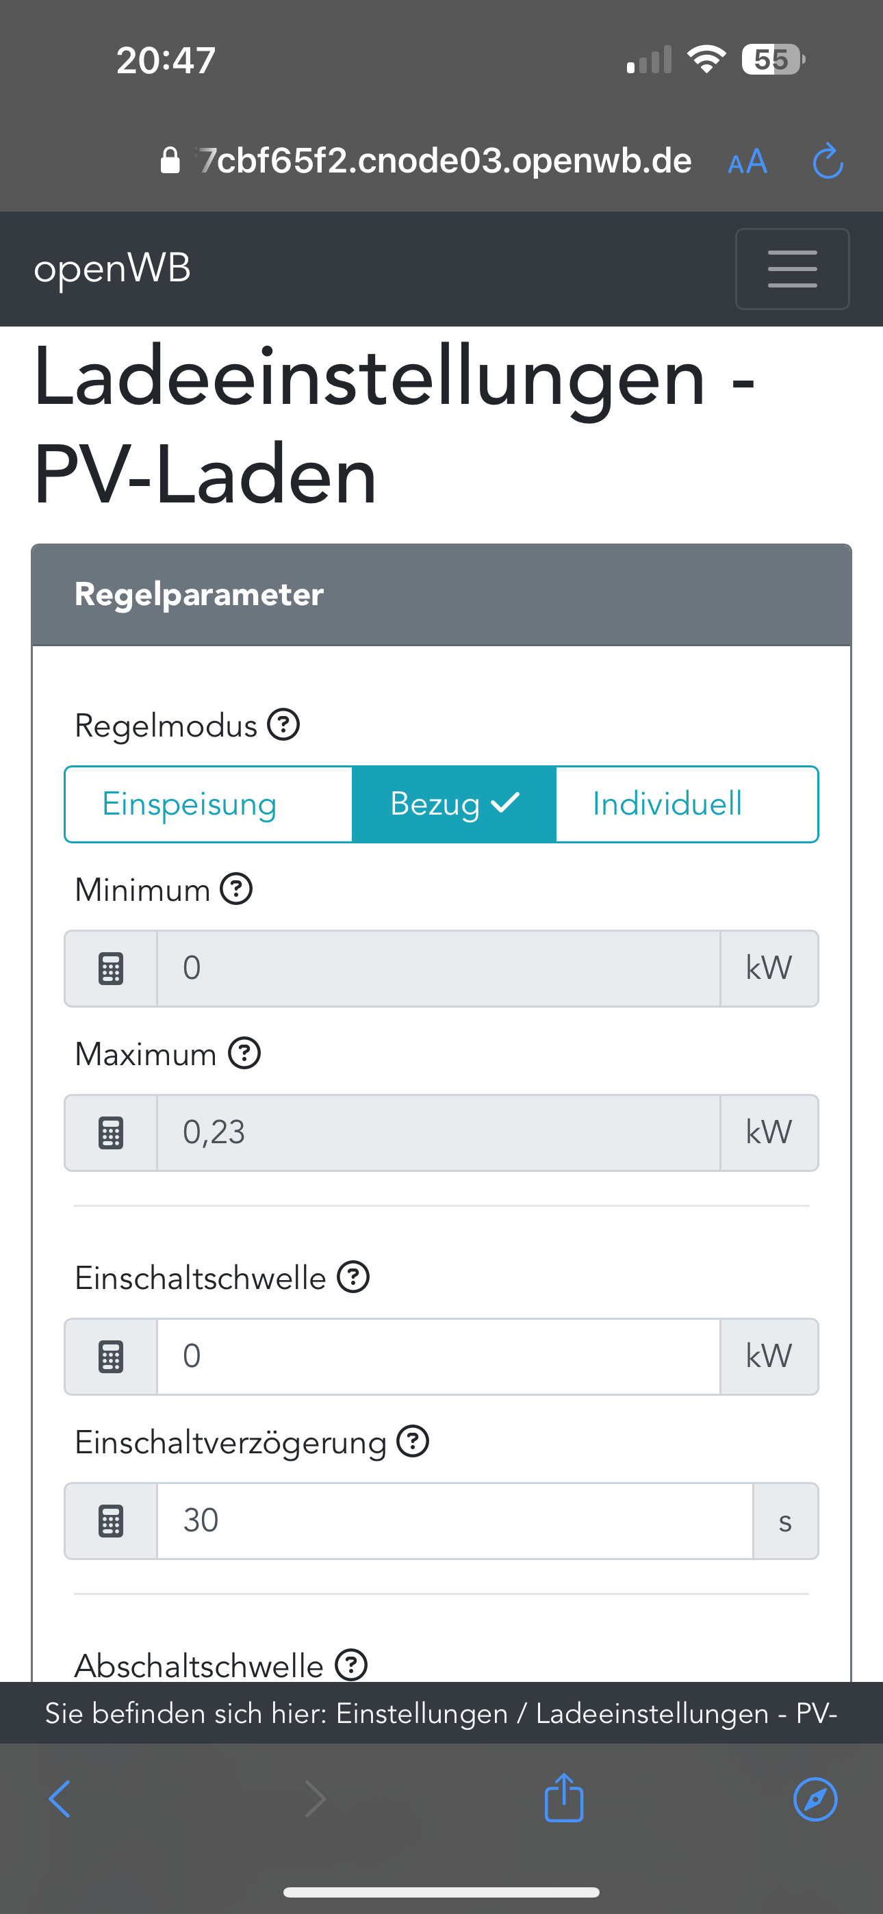This screenshot has width=883, height=1914.
Task: Click calculator icon in Einschaltschwelle field
Action: (x=111, y=1357)
